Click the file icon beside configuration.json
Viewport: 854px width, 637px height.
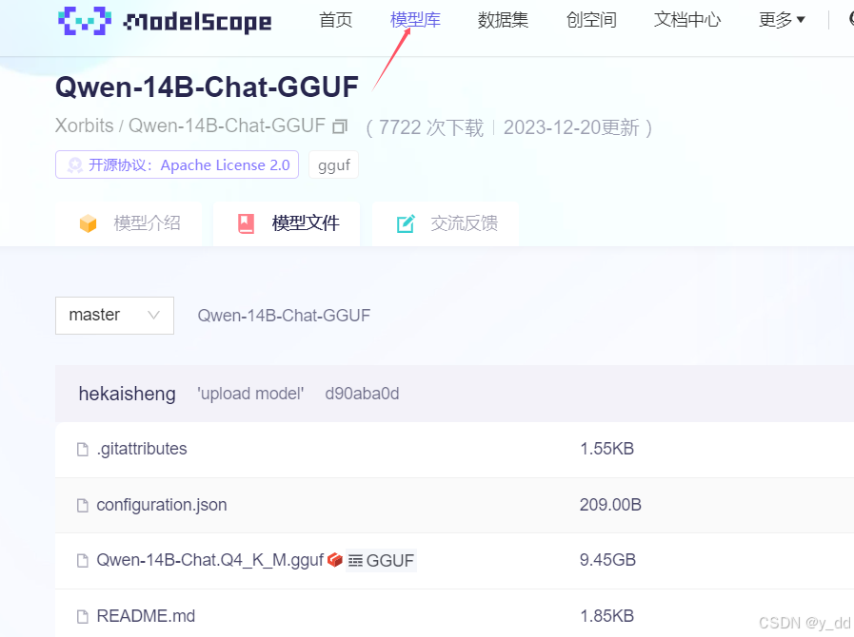pyautogui.click(x=83, y=506)
